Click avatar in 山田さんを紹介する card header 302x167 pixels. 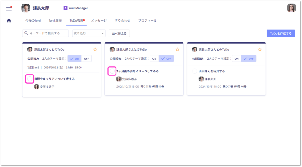tap(195, 50)
